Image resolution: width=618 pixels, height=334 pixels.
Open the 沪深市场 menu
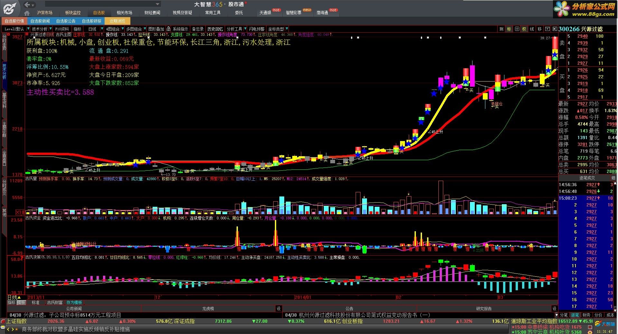click(x=45, y=13)
